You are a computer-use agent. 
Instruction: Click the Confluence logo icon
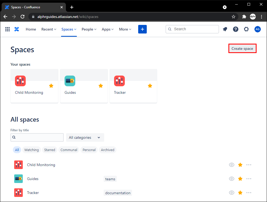17,29
